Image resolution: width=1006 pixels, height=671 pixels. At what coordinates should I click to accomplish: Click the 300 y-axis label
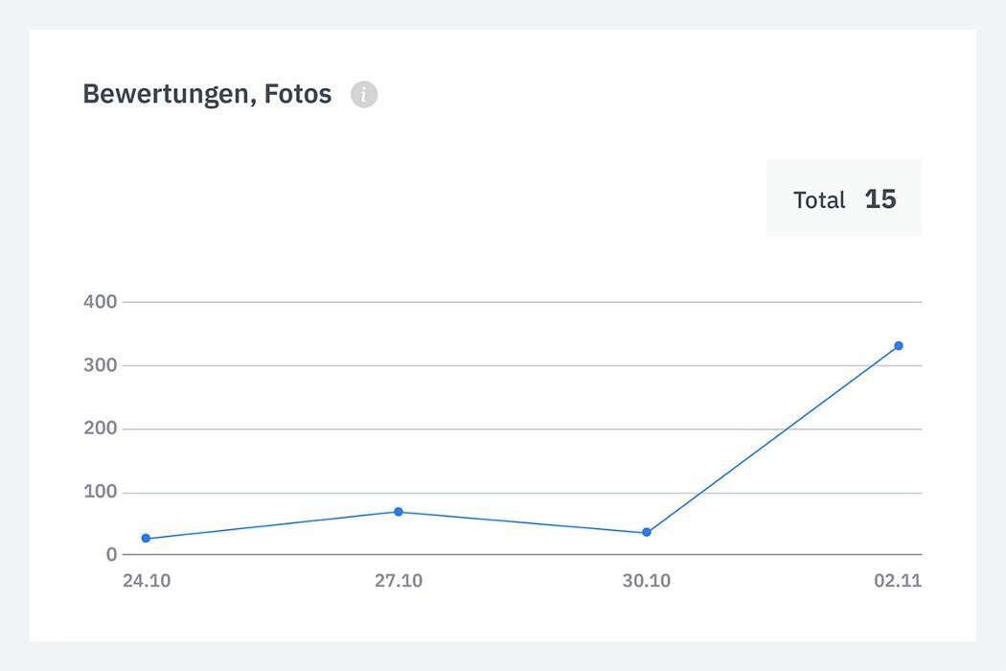pos(100,365)
